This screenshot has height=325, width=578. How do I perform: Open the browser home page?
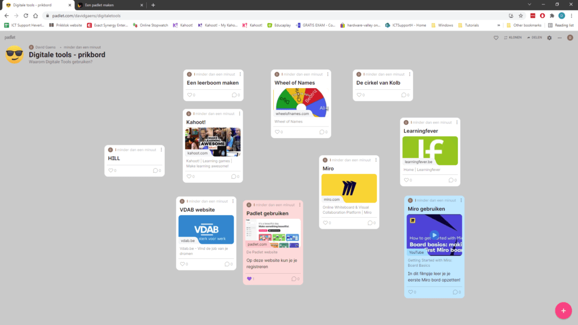pyautogui.click(x=36, y=15)
